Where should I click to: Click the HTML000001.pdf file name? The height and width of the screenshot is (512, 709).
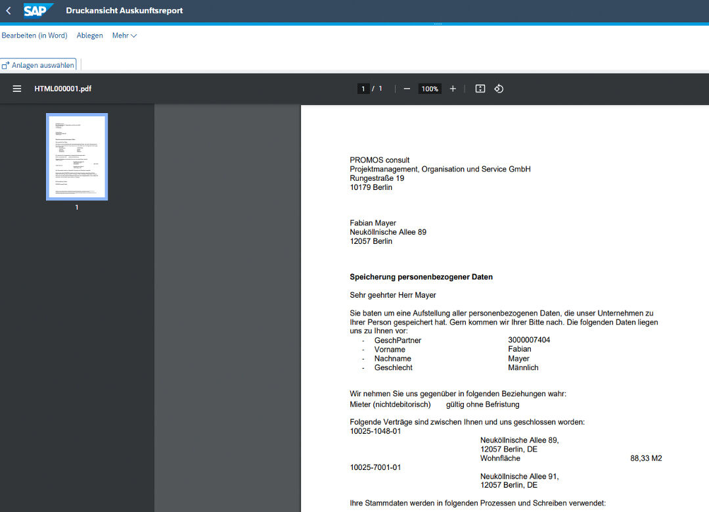(x=62, y=89)
